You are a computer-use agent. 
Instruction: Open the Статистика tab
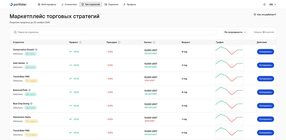69,4
